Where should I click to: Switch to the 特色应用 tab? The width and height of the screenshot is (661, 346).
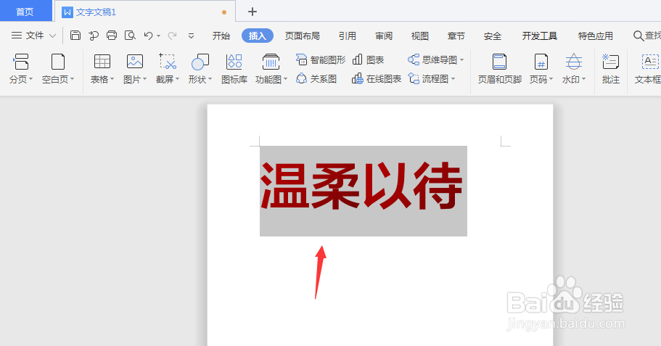(595, 36)
